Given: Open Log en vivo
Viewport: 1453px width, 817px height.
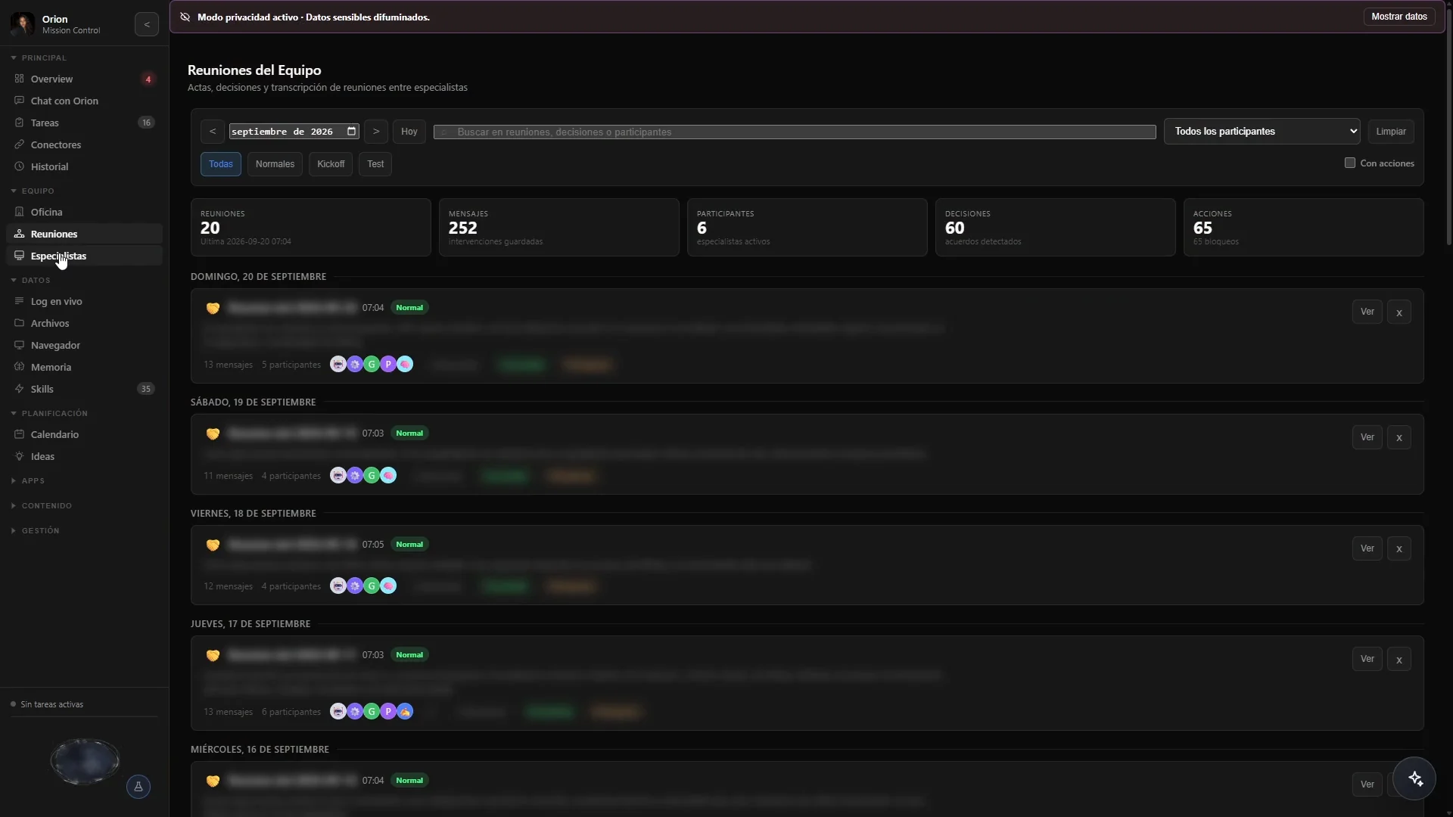Looking at the screenshot, I should point(84,301).
